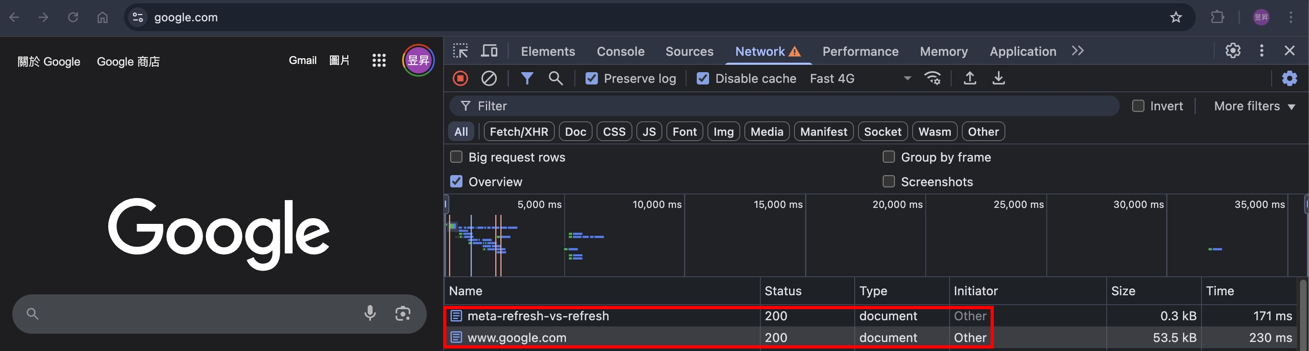Viewport: 1309px width, 351px height.
Task: Click the browser forward arrow
Action: tap(43, 17)
